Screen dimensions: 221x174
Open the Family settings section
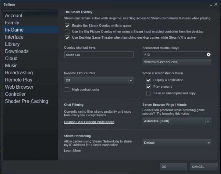(31, 23)
